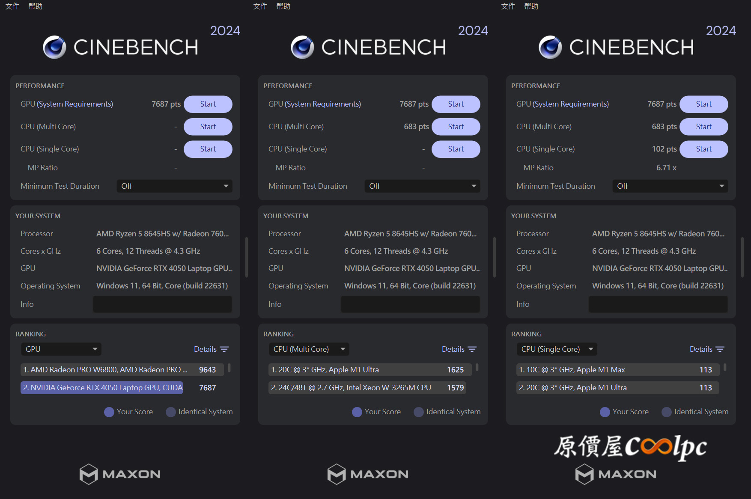Click the Cinebench sphere logo in the middle window
Viewport: 751px width, 499px height.
pos(302,47)
